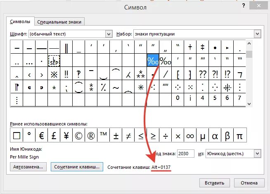Viewport: 270px width, 194px height.
Task: Choose the less-or-equal ≤ recent symbol
Action: [140, 135]
